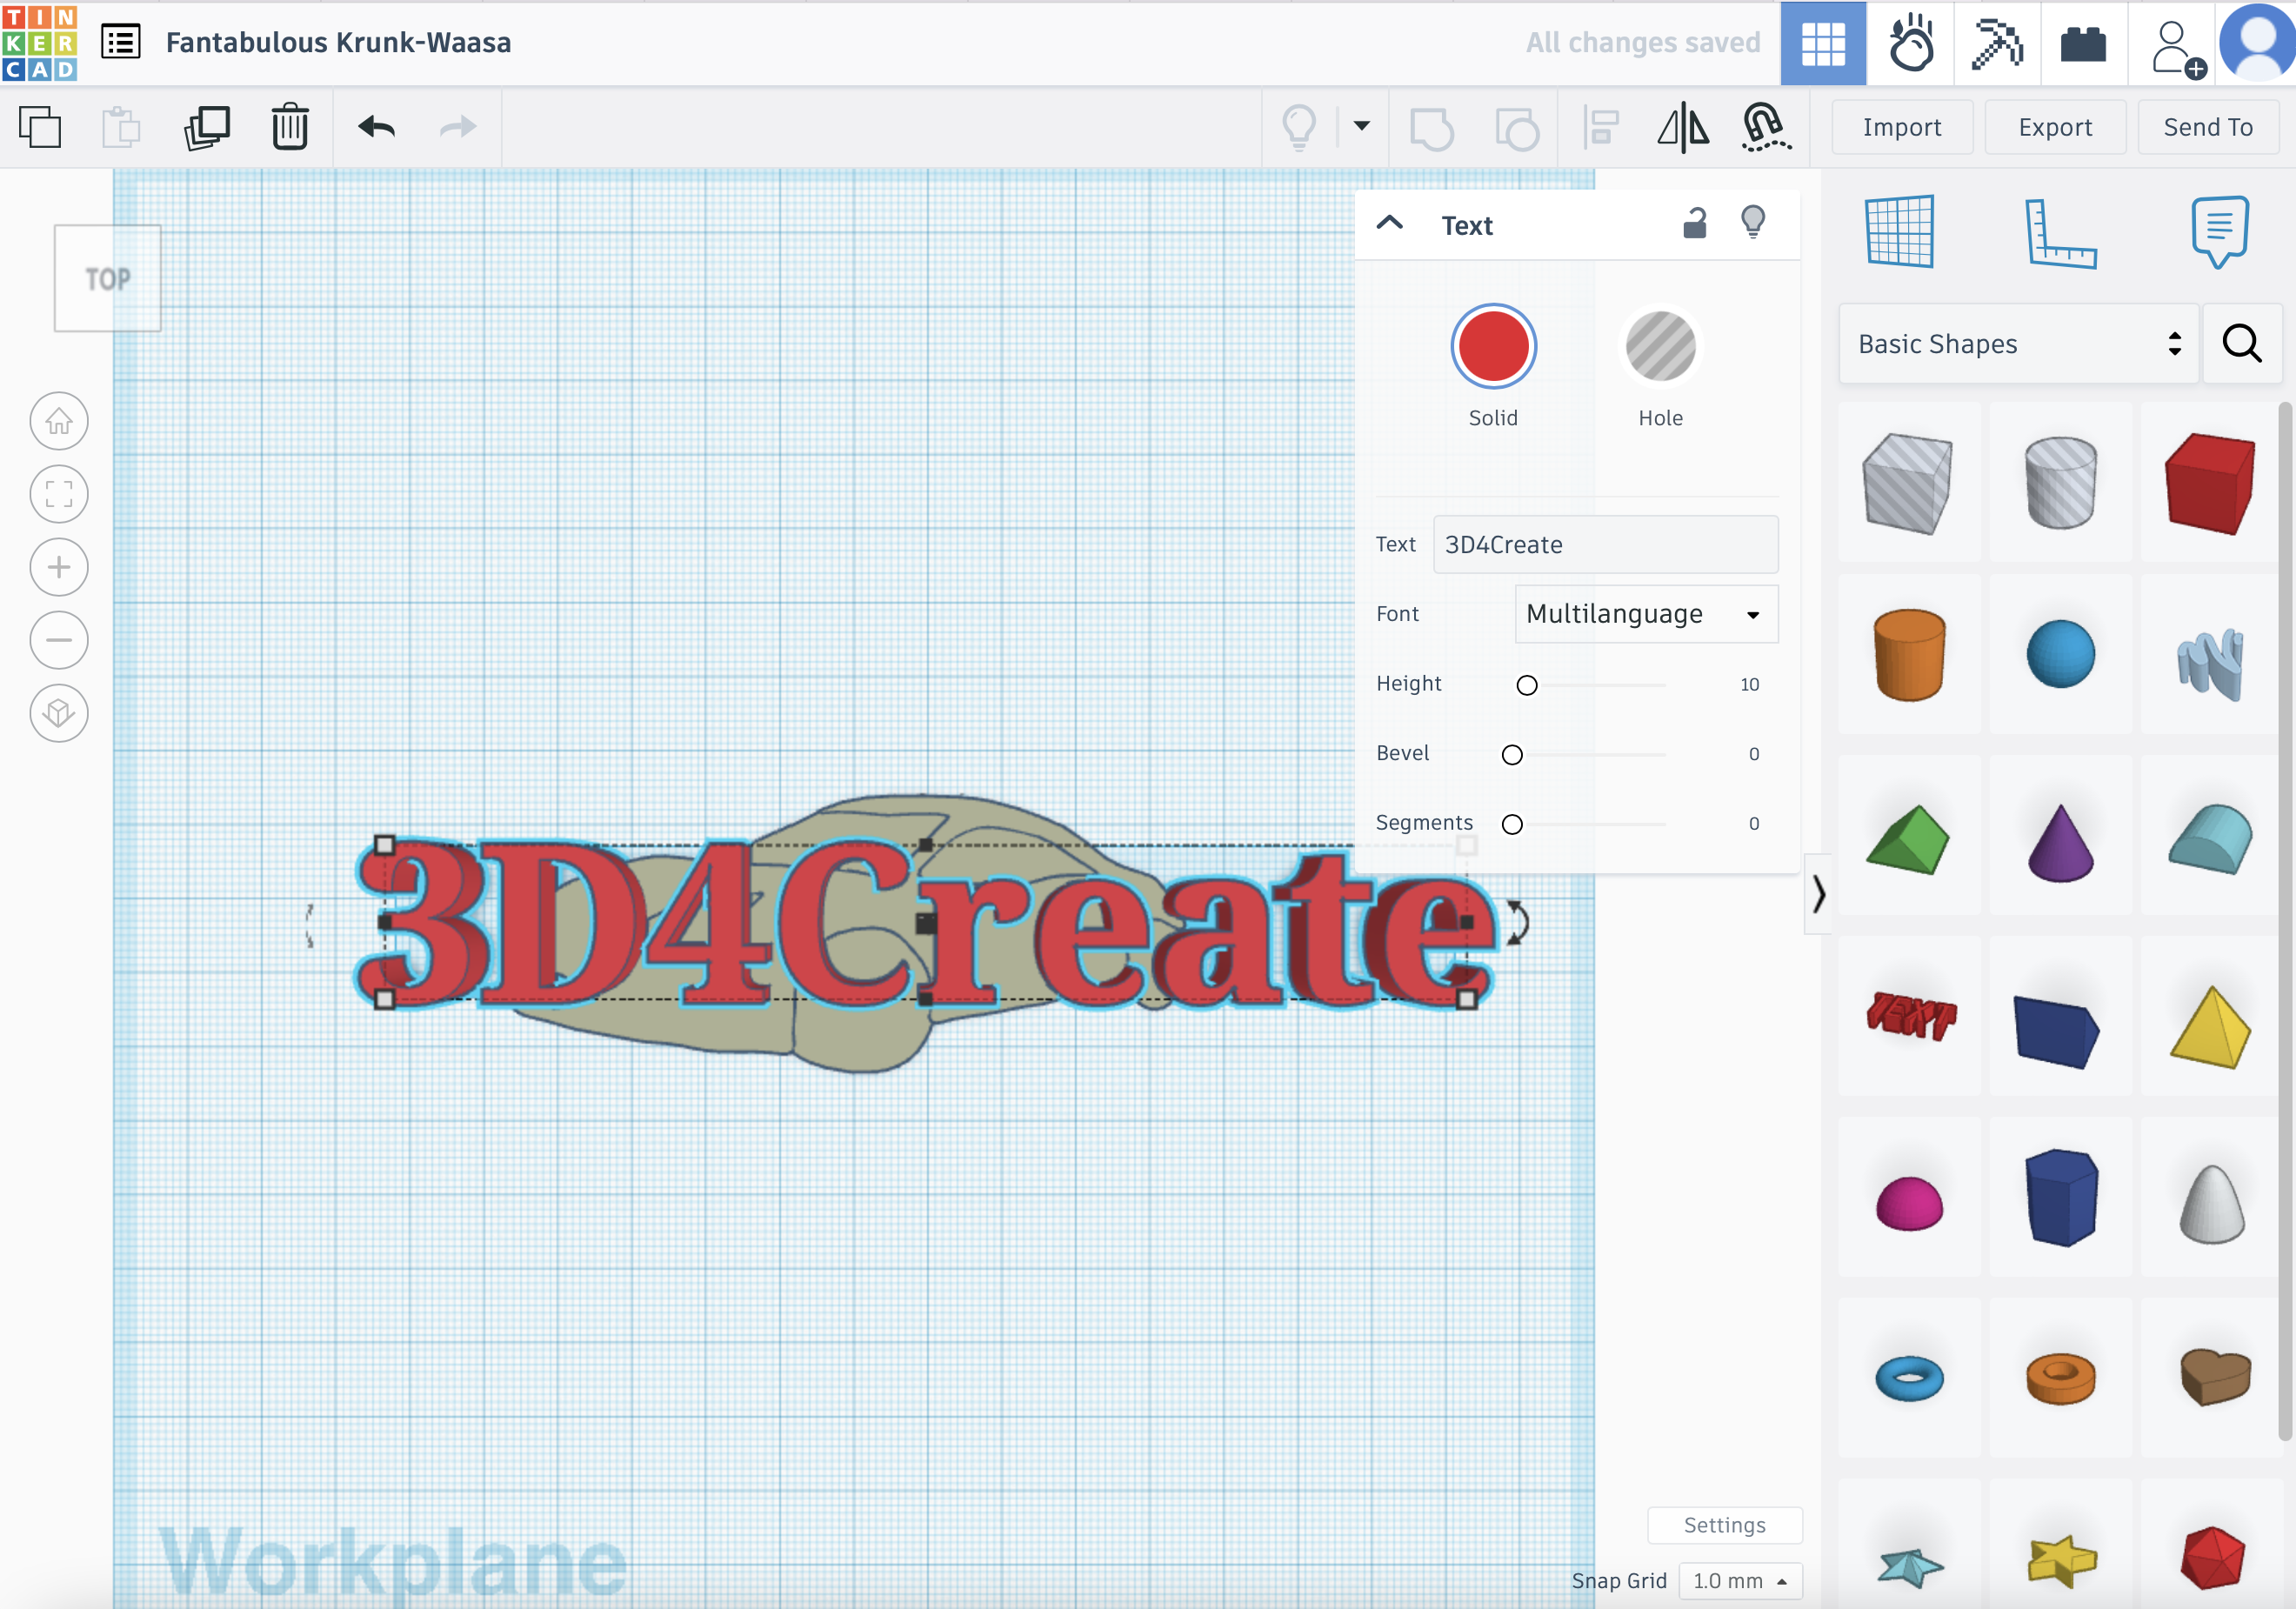The image size is (2296, 1609).
Task: Open the Multilanguage font dropdown
Action: tap(1645, 614)
